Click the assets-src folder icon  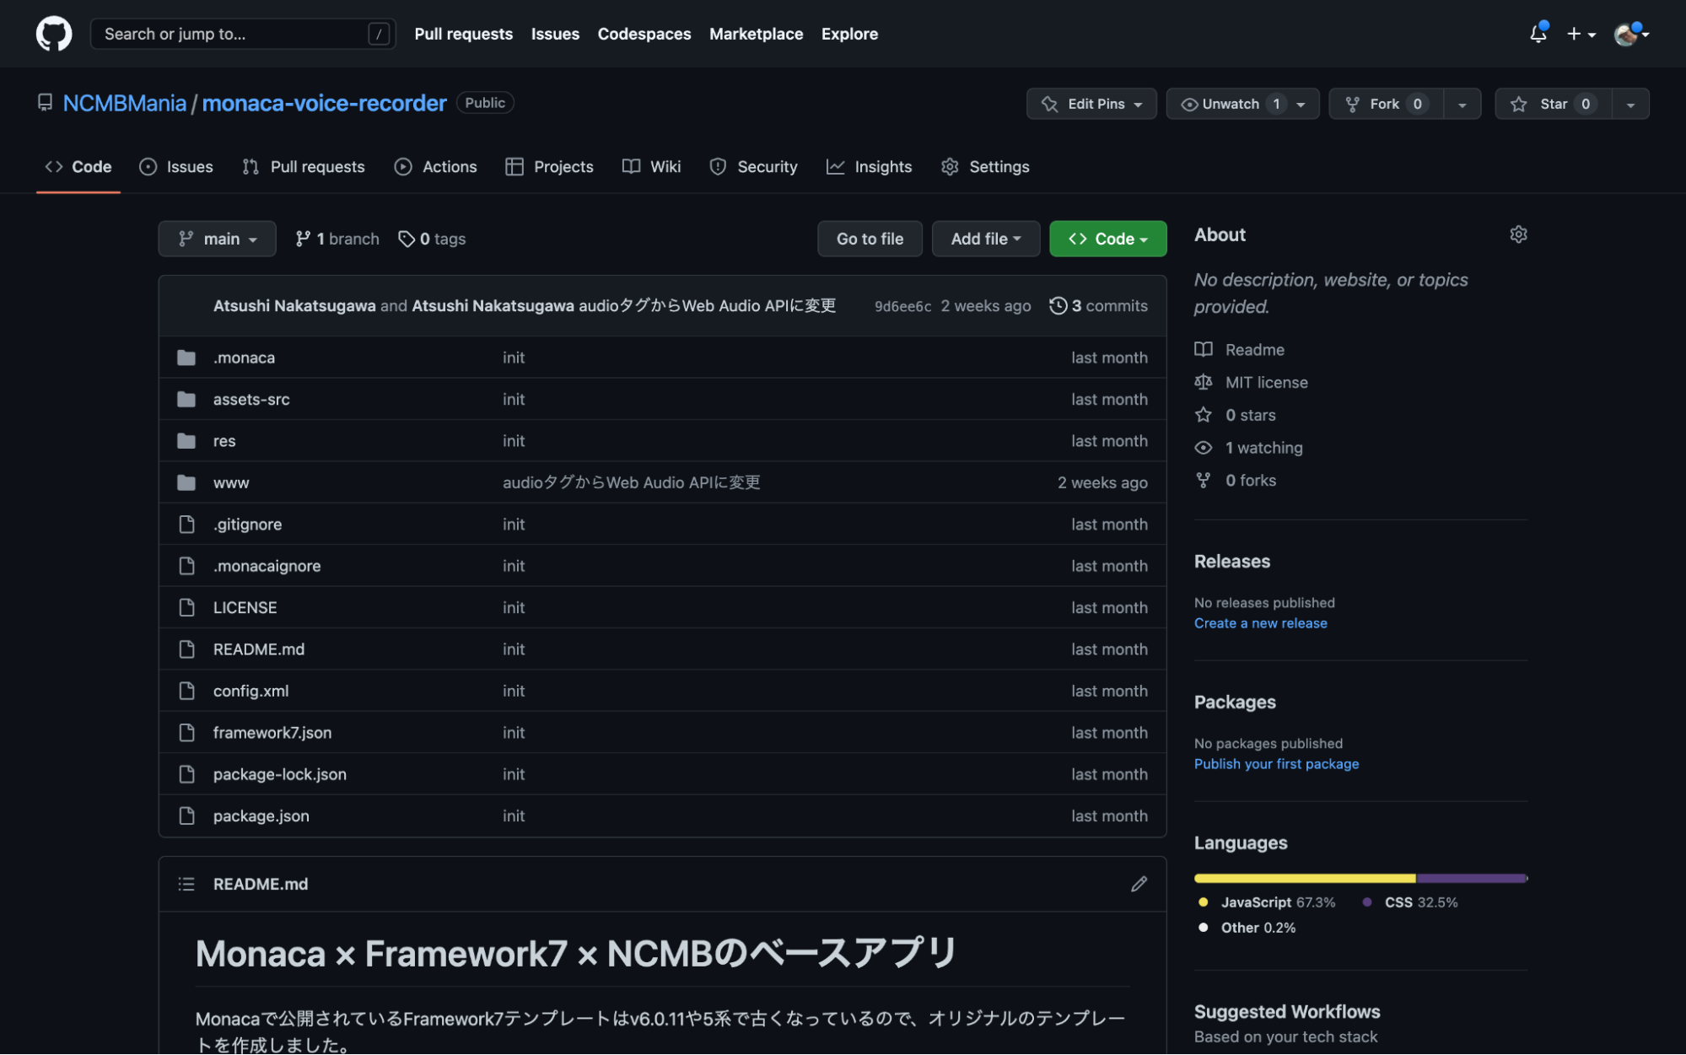[x=186, y=399]
